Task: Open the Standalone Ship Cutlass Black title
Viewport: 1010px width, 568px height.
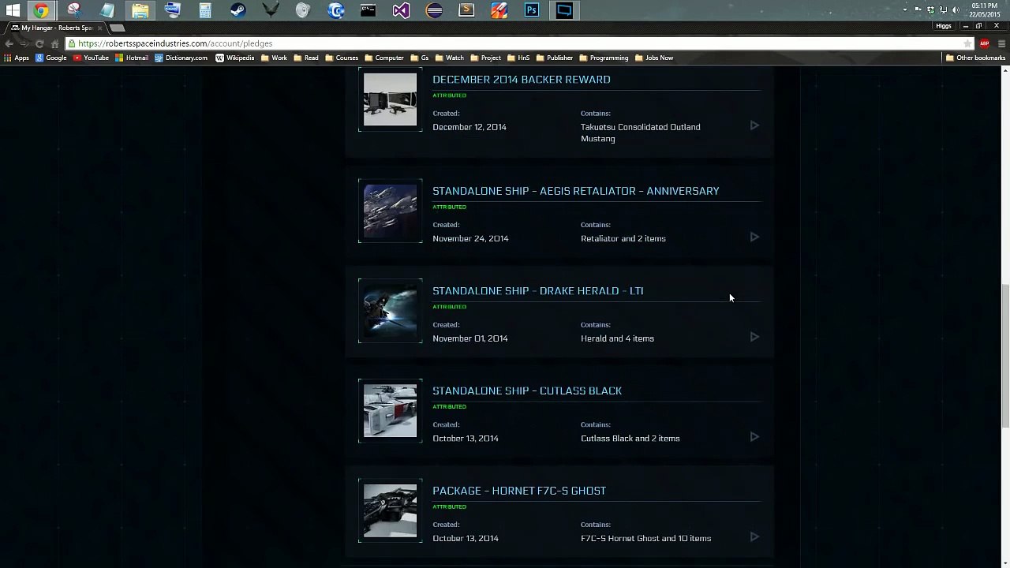Action: (x=526, y=390)
